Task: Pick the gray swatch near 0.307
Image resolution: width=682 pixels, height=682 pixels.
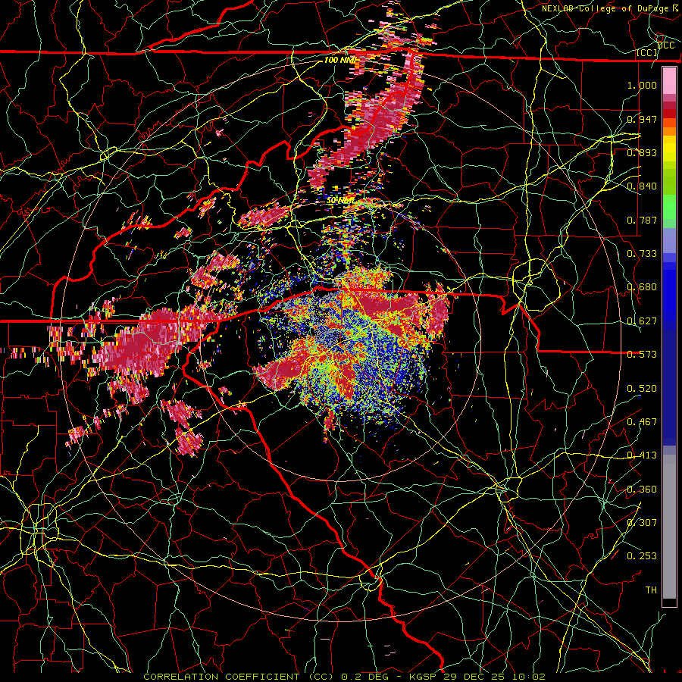Action: point(669,527)
